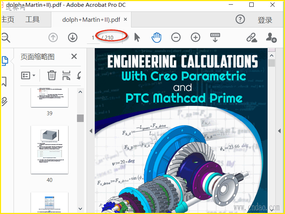Switch to the 主页 home tab

pyautogui.click(x=7, y=20)
